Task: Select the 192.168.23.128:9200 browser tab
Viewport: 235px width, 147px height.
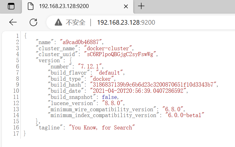Action: (x=78, y=7)
